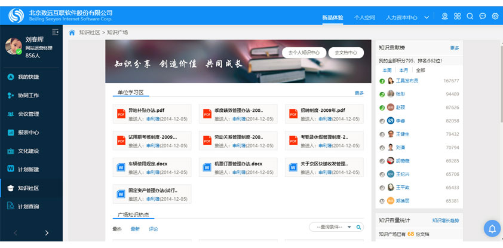503x248 pixels.
Task: Click PDF icon of 异地补贴办法.pdf
Action: [x=121, y=114]
